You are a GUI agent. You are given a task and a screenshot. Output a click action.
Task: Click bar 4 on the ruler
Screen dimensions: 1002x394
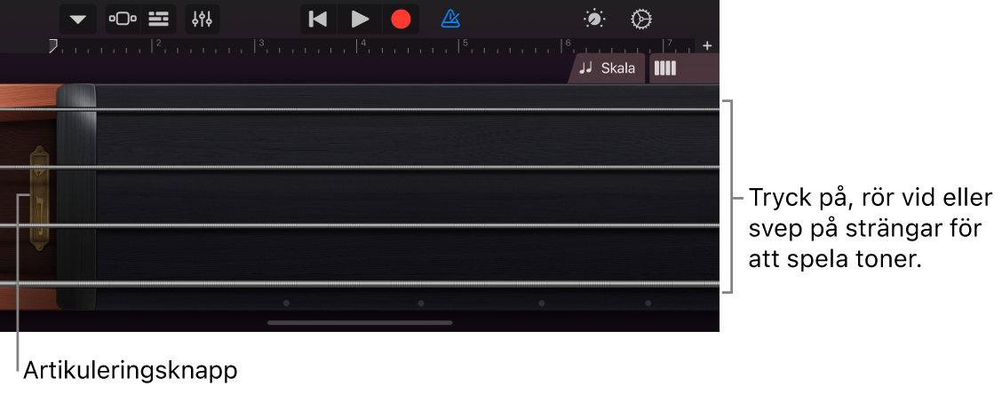(362, 45)
